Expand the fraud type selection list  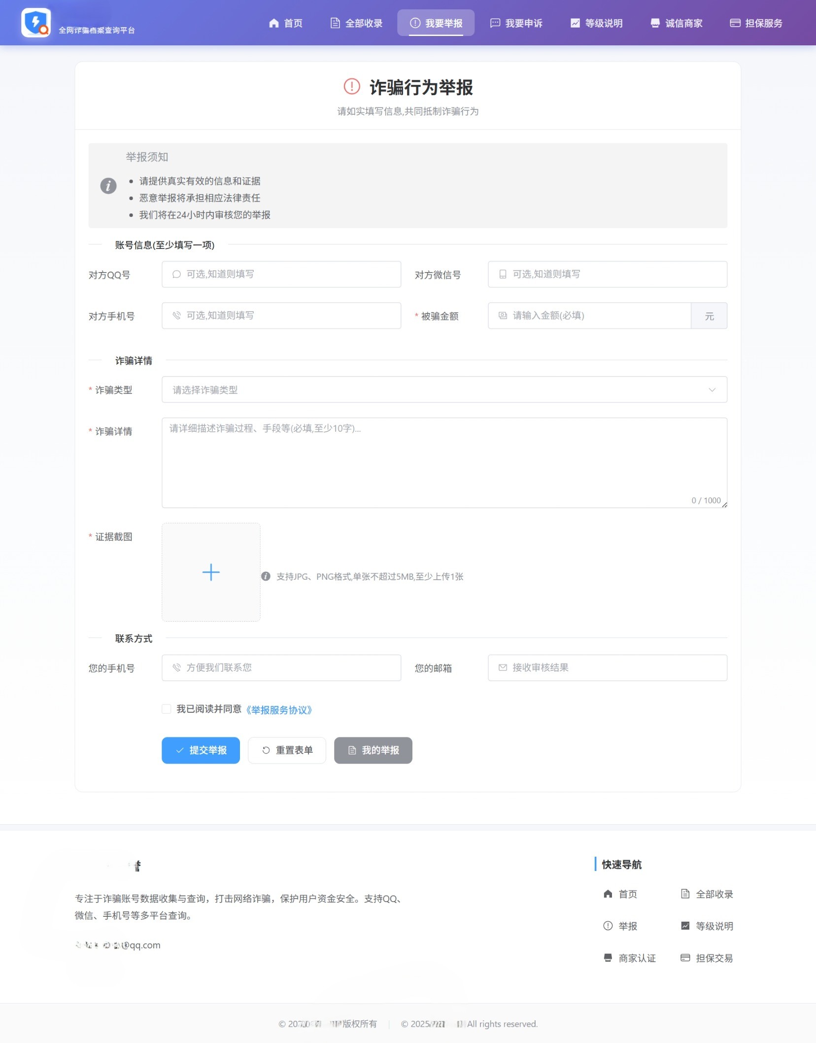click(443, 389)
